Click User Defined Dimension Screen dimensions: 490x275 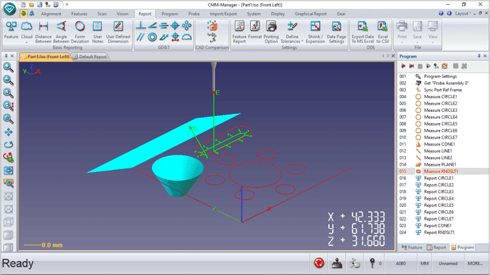click(x=118, y=32)
